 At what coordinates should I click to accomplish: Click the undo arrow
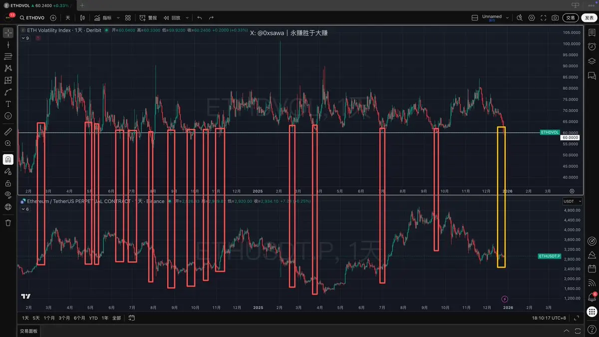[200, 17]
